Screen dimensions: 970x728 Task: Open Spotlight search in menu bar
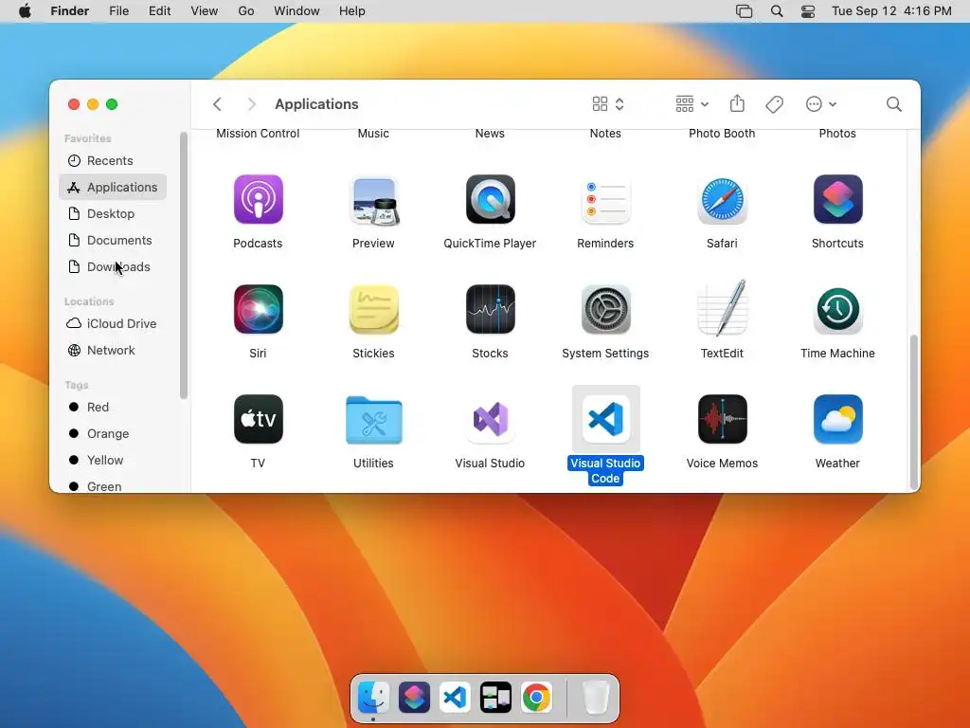[x=777, y=11]
